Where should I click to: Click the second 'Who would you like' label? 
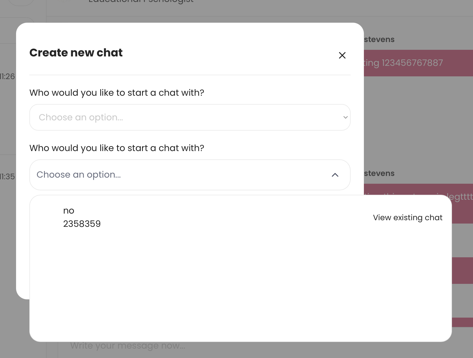coord(117,148)
